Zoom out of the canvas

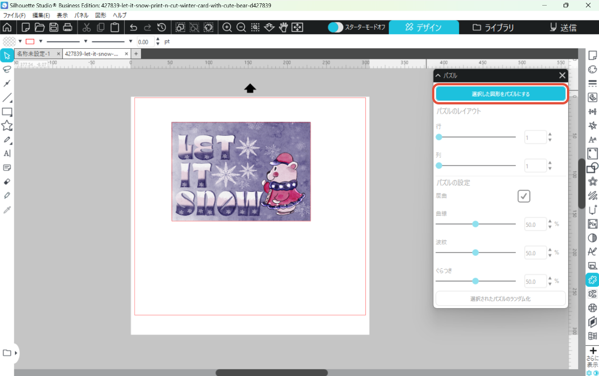click(241, 27)
